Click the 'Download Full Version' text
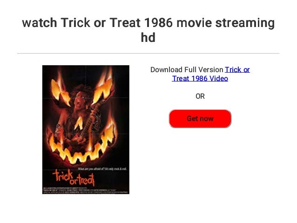This screenshot has width=297, height=223. 187,70
